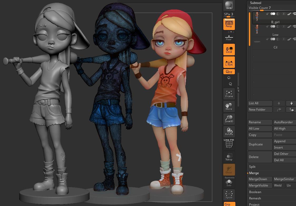Click the BPR render button
This screenshot has height=206, width=296.
[x=229, y=6]
